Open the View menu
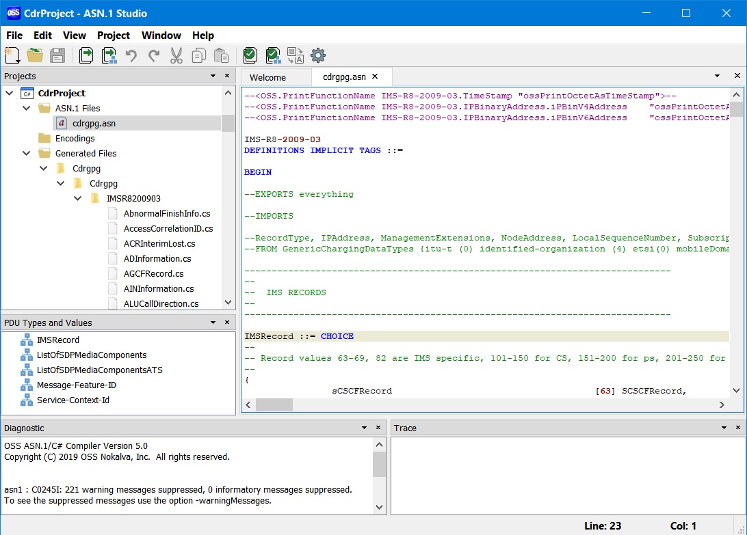 (x=75, y=36)
